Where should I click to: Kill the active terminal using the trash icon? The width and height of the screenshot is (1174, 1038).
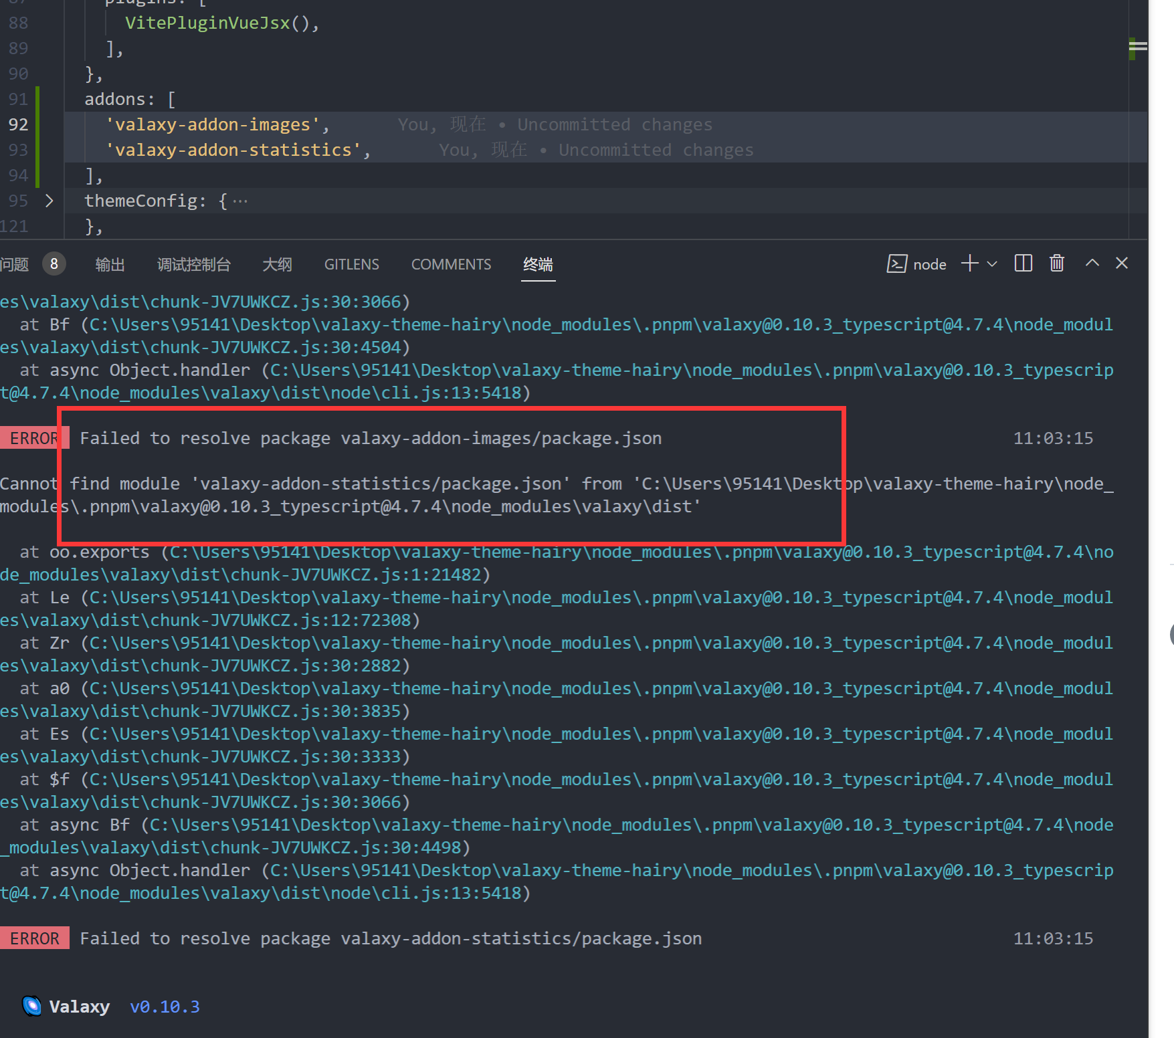[1056, 264]
